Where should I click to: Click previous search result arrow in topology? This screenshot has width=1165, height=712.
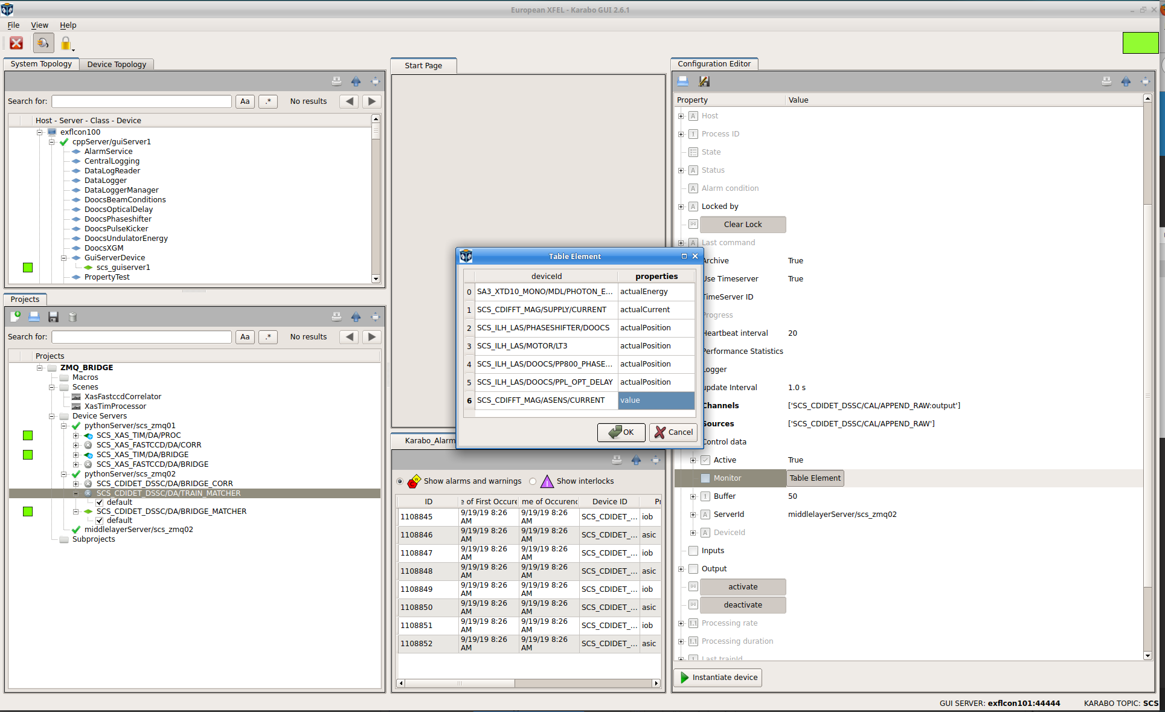(x=349, y=101)
